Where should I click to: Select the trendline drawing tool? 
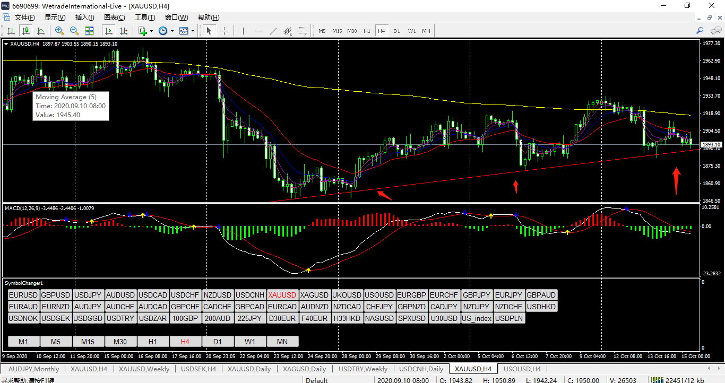273,31
